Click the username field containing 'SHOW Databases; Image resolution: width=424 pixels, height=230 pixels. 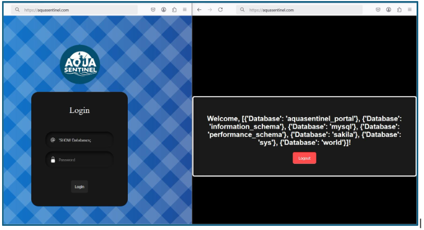[82, 140]
